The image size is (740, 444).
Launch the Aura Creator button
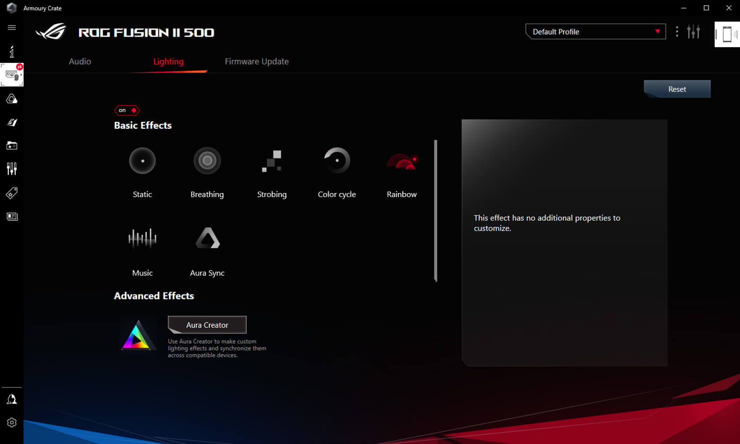207,325
